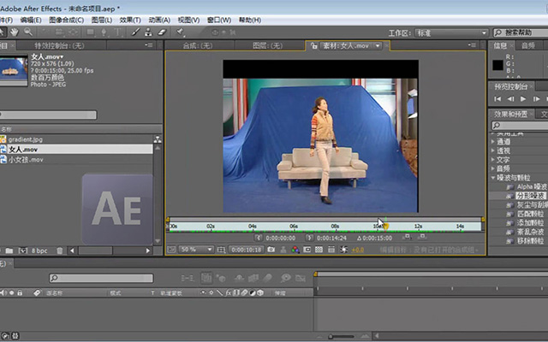
Task: Click the reset exposure aperture icon
Action: [343, 250]
